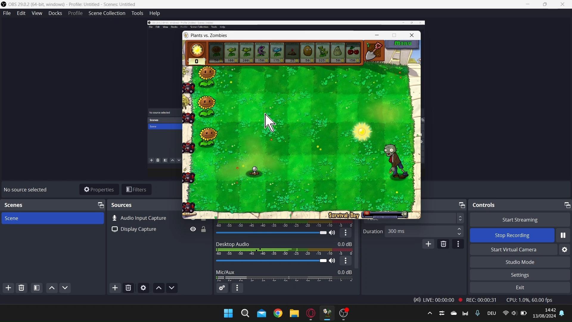Move source down arrow
Screen dimensions: 572x322
pyautogui.click(x=172, y=288)
